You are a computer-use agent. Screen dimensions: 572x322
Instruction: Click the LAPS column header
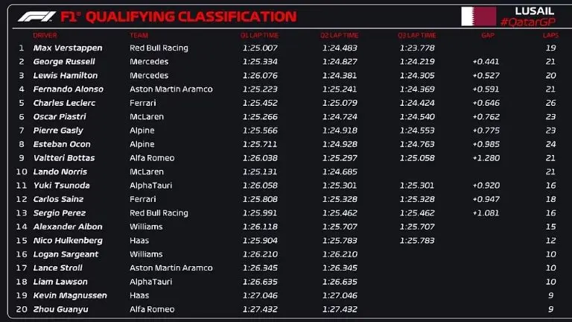(x=550, y=35)
